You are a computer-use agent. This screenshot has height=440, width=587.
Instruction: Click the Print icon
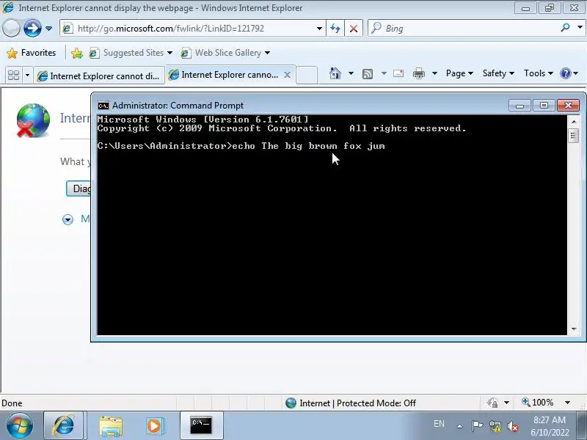coord(418,73)
